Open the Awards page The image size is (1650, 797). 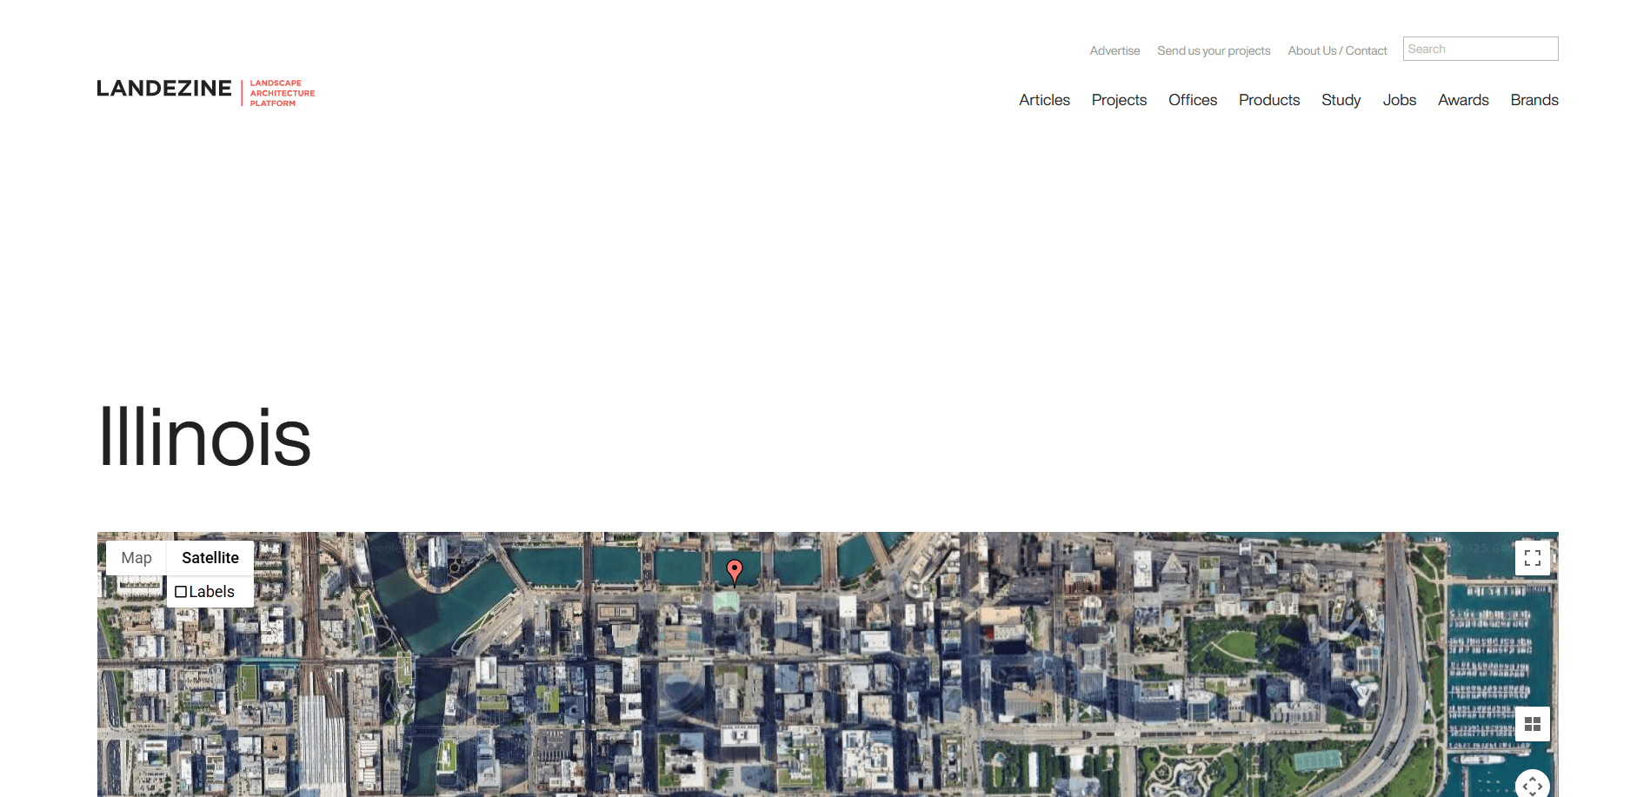coord(1463,100)
